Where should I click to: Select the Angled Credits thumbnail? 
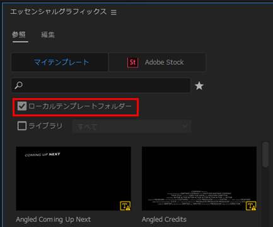pyautogui.click(x=199, y=179)
